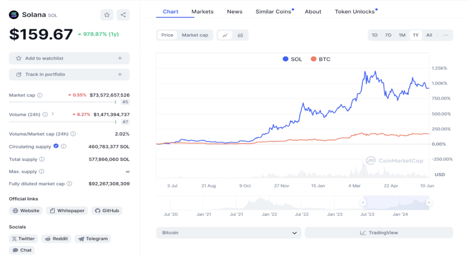470x264 pixels.
Task: Open the chart more options ellipsis
Action: [x=446, y=35]
